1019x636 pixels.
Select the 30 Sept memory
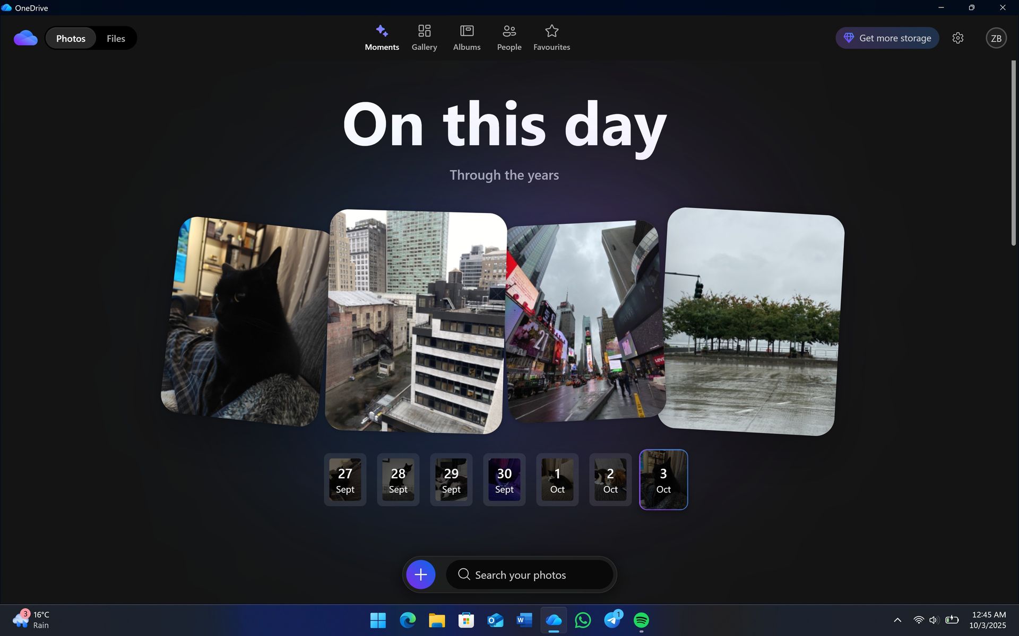(x=504, y=479)
